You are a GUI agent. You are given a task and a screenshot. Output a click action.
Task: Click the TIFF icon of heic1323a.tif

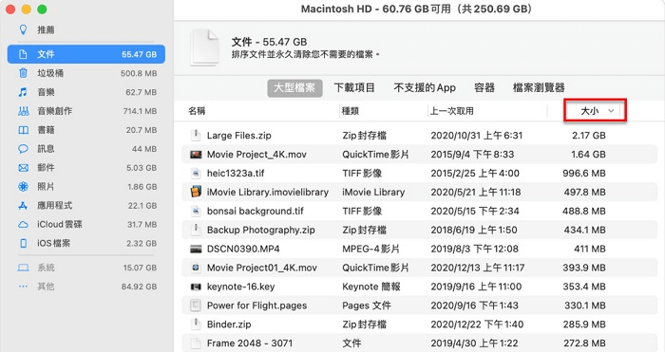tap(196, 173)
